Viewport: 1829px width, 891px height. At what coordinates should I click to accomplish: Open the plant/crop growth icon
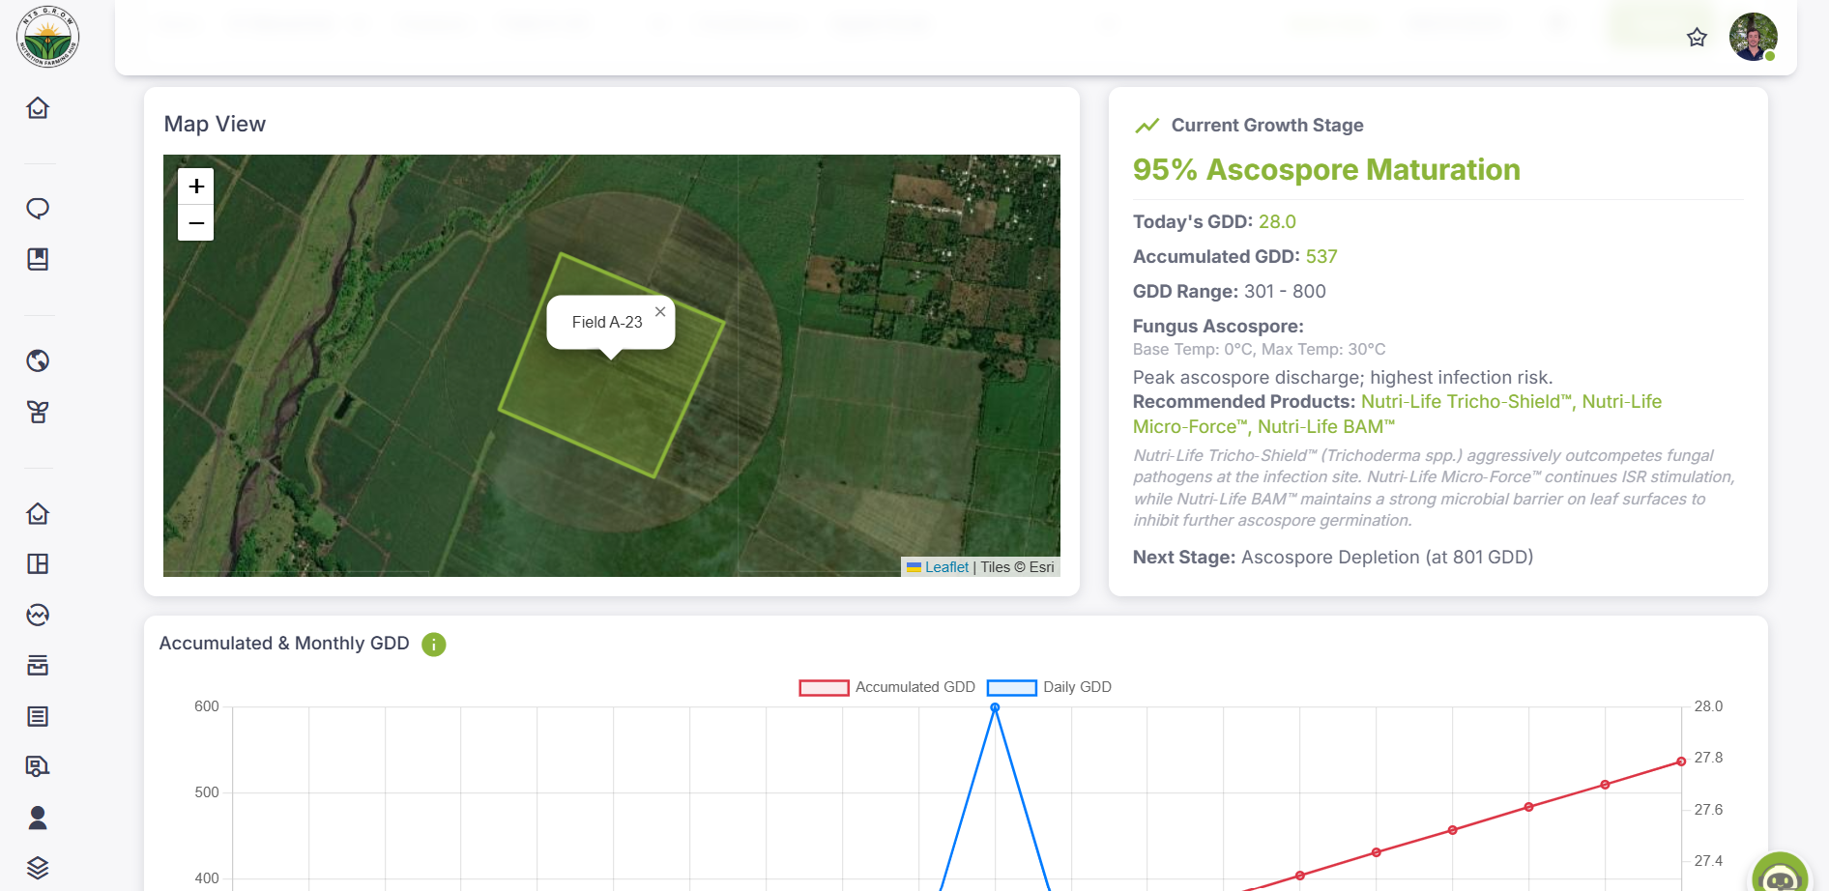pos(38,412)
